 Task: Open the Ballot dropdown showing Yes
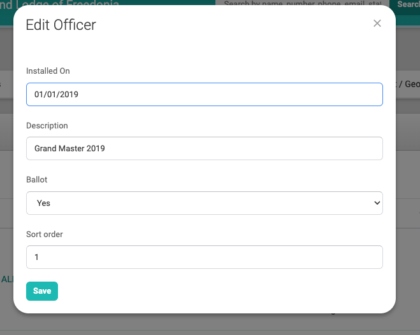205,203
